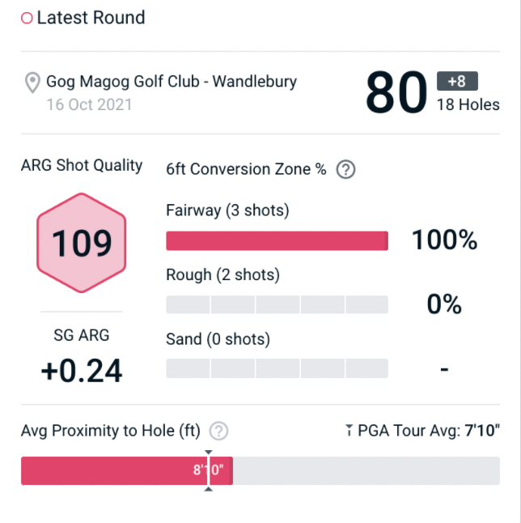Click the round score 80
The width and height of the screenshot is (521, 523).
point(395,92)
